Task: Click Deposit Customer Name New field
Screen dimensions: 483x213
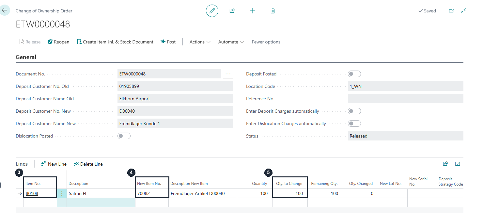Action: pos(175,123)
